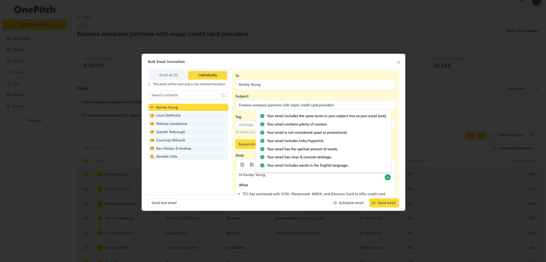Select Kendall Little in contact list

tap(188, 157)
